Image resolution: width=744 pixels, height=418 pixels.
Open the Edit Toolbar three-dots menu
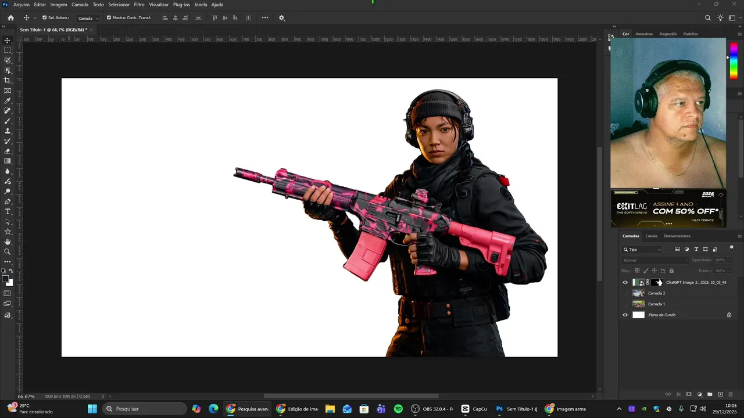[x=8, y=262]
